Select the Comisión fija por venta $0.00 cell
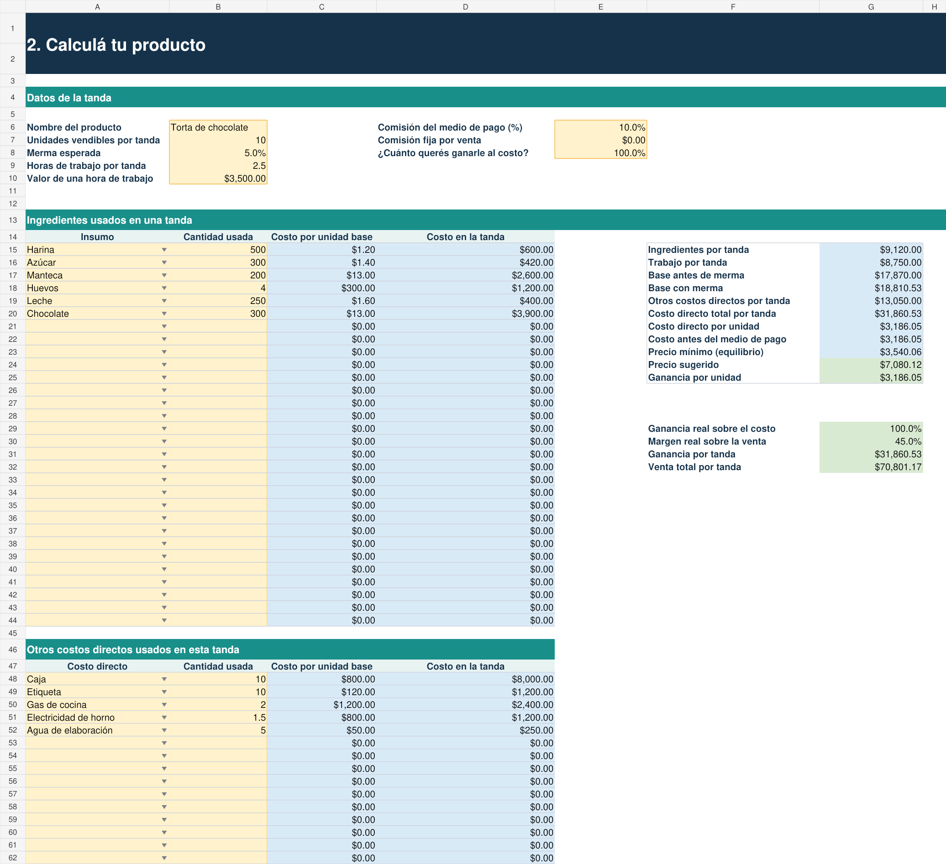The image size is (946, 864). point(601,140)
